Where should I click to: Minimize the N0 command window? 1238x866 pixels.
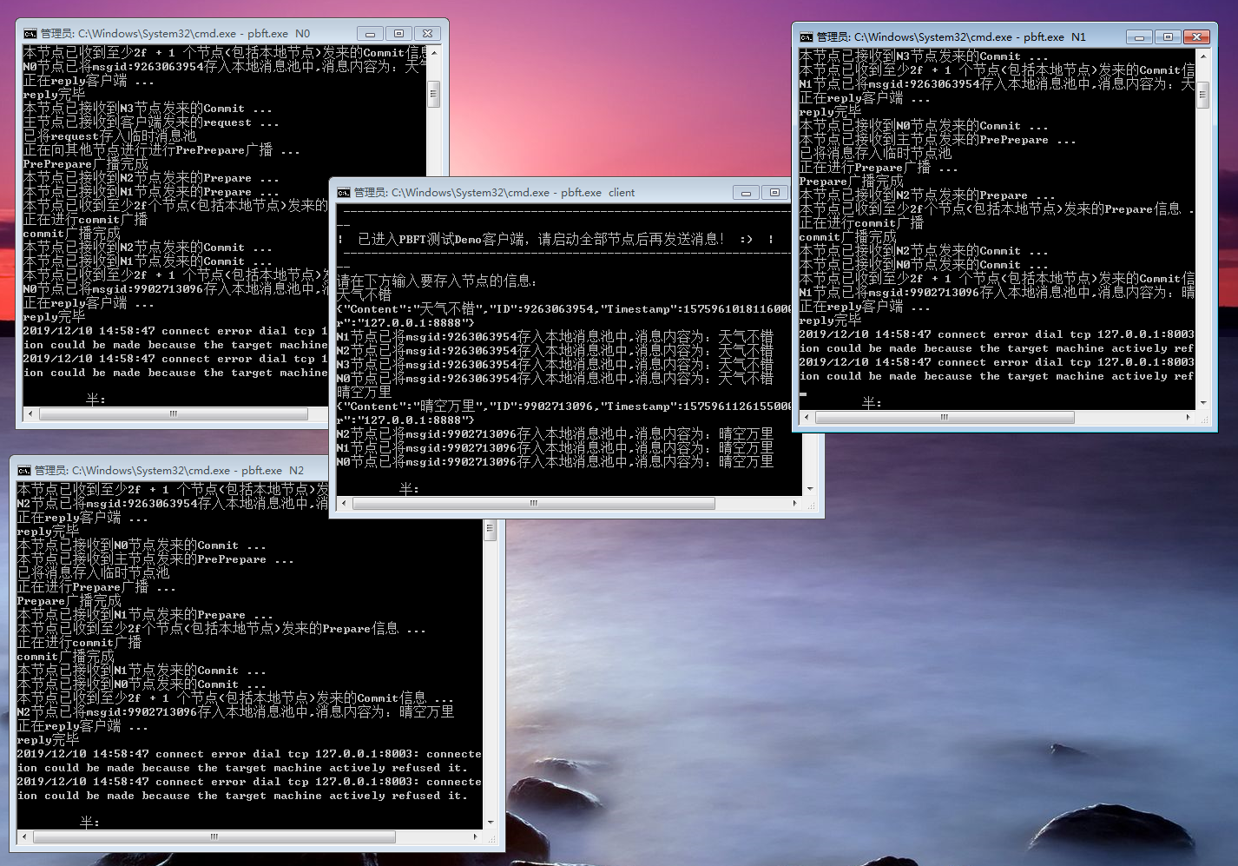(x=370, y=34)
